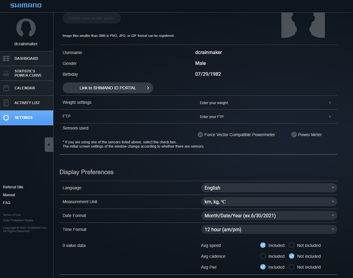This screenshot has height=278, width=353.
Task: Click the Gender value Male
Action: (201, 63)
